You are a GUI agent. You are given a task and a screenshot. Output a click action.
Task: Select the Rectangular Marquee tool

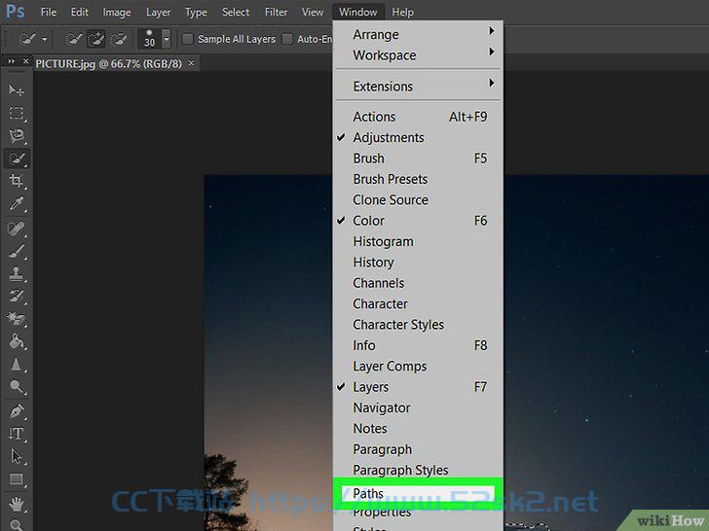(17, 113)
